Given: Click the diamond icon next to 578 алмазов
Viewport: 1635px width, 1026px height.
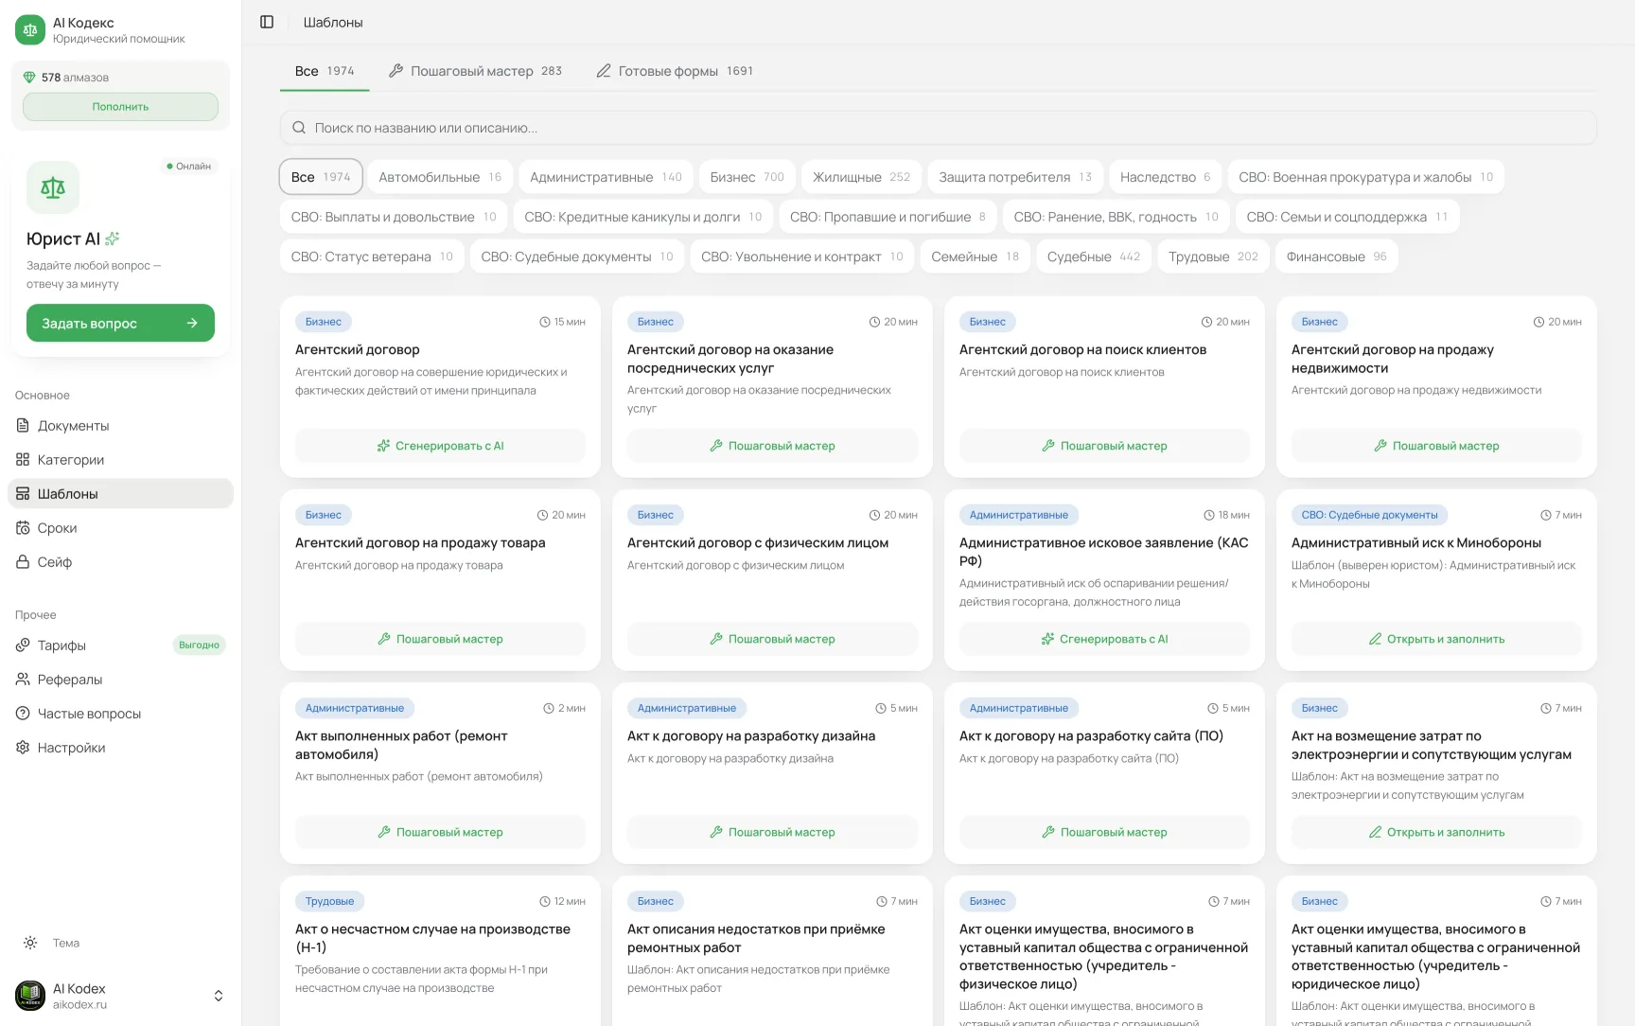Looking at the screenshot, I should click(29, 78).
